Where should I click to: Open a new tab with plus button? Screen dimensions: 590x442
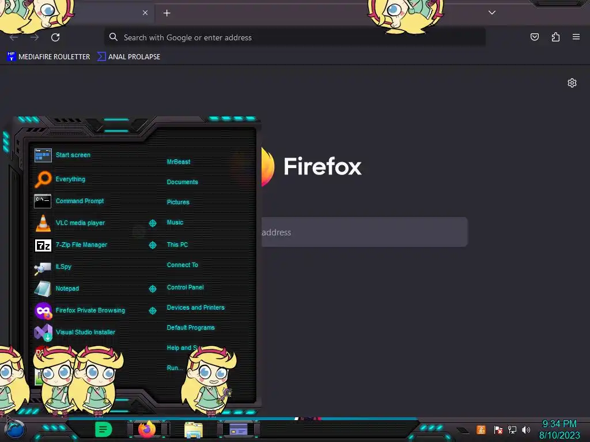click(x=167, y=13)
